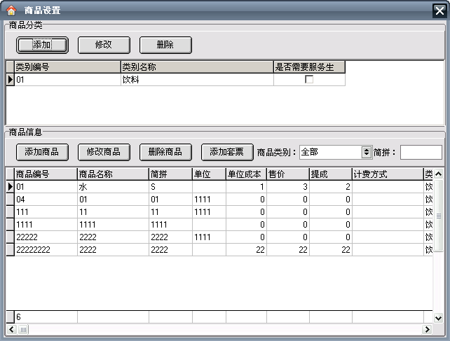Click the 计费方式 column header
The width and height of the screenshot is (450, 341).
(x=388, y=174)
